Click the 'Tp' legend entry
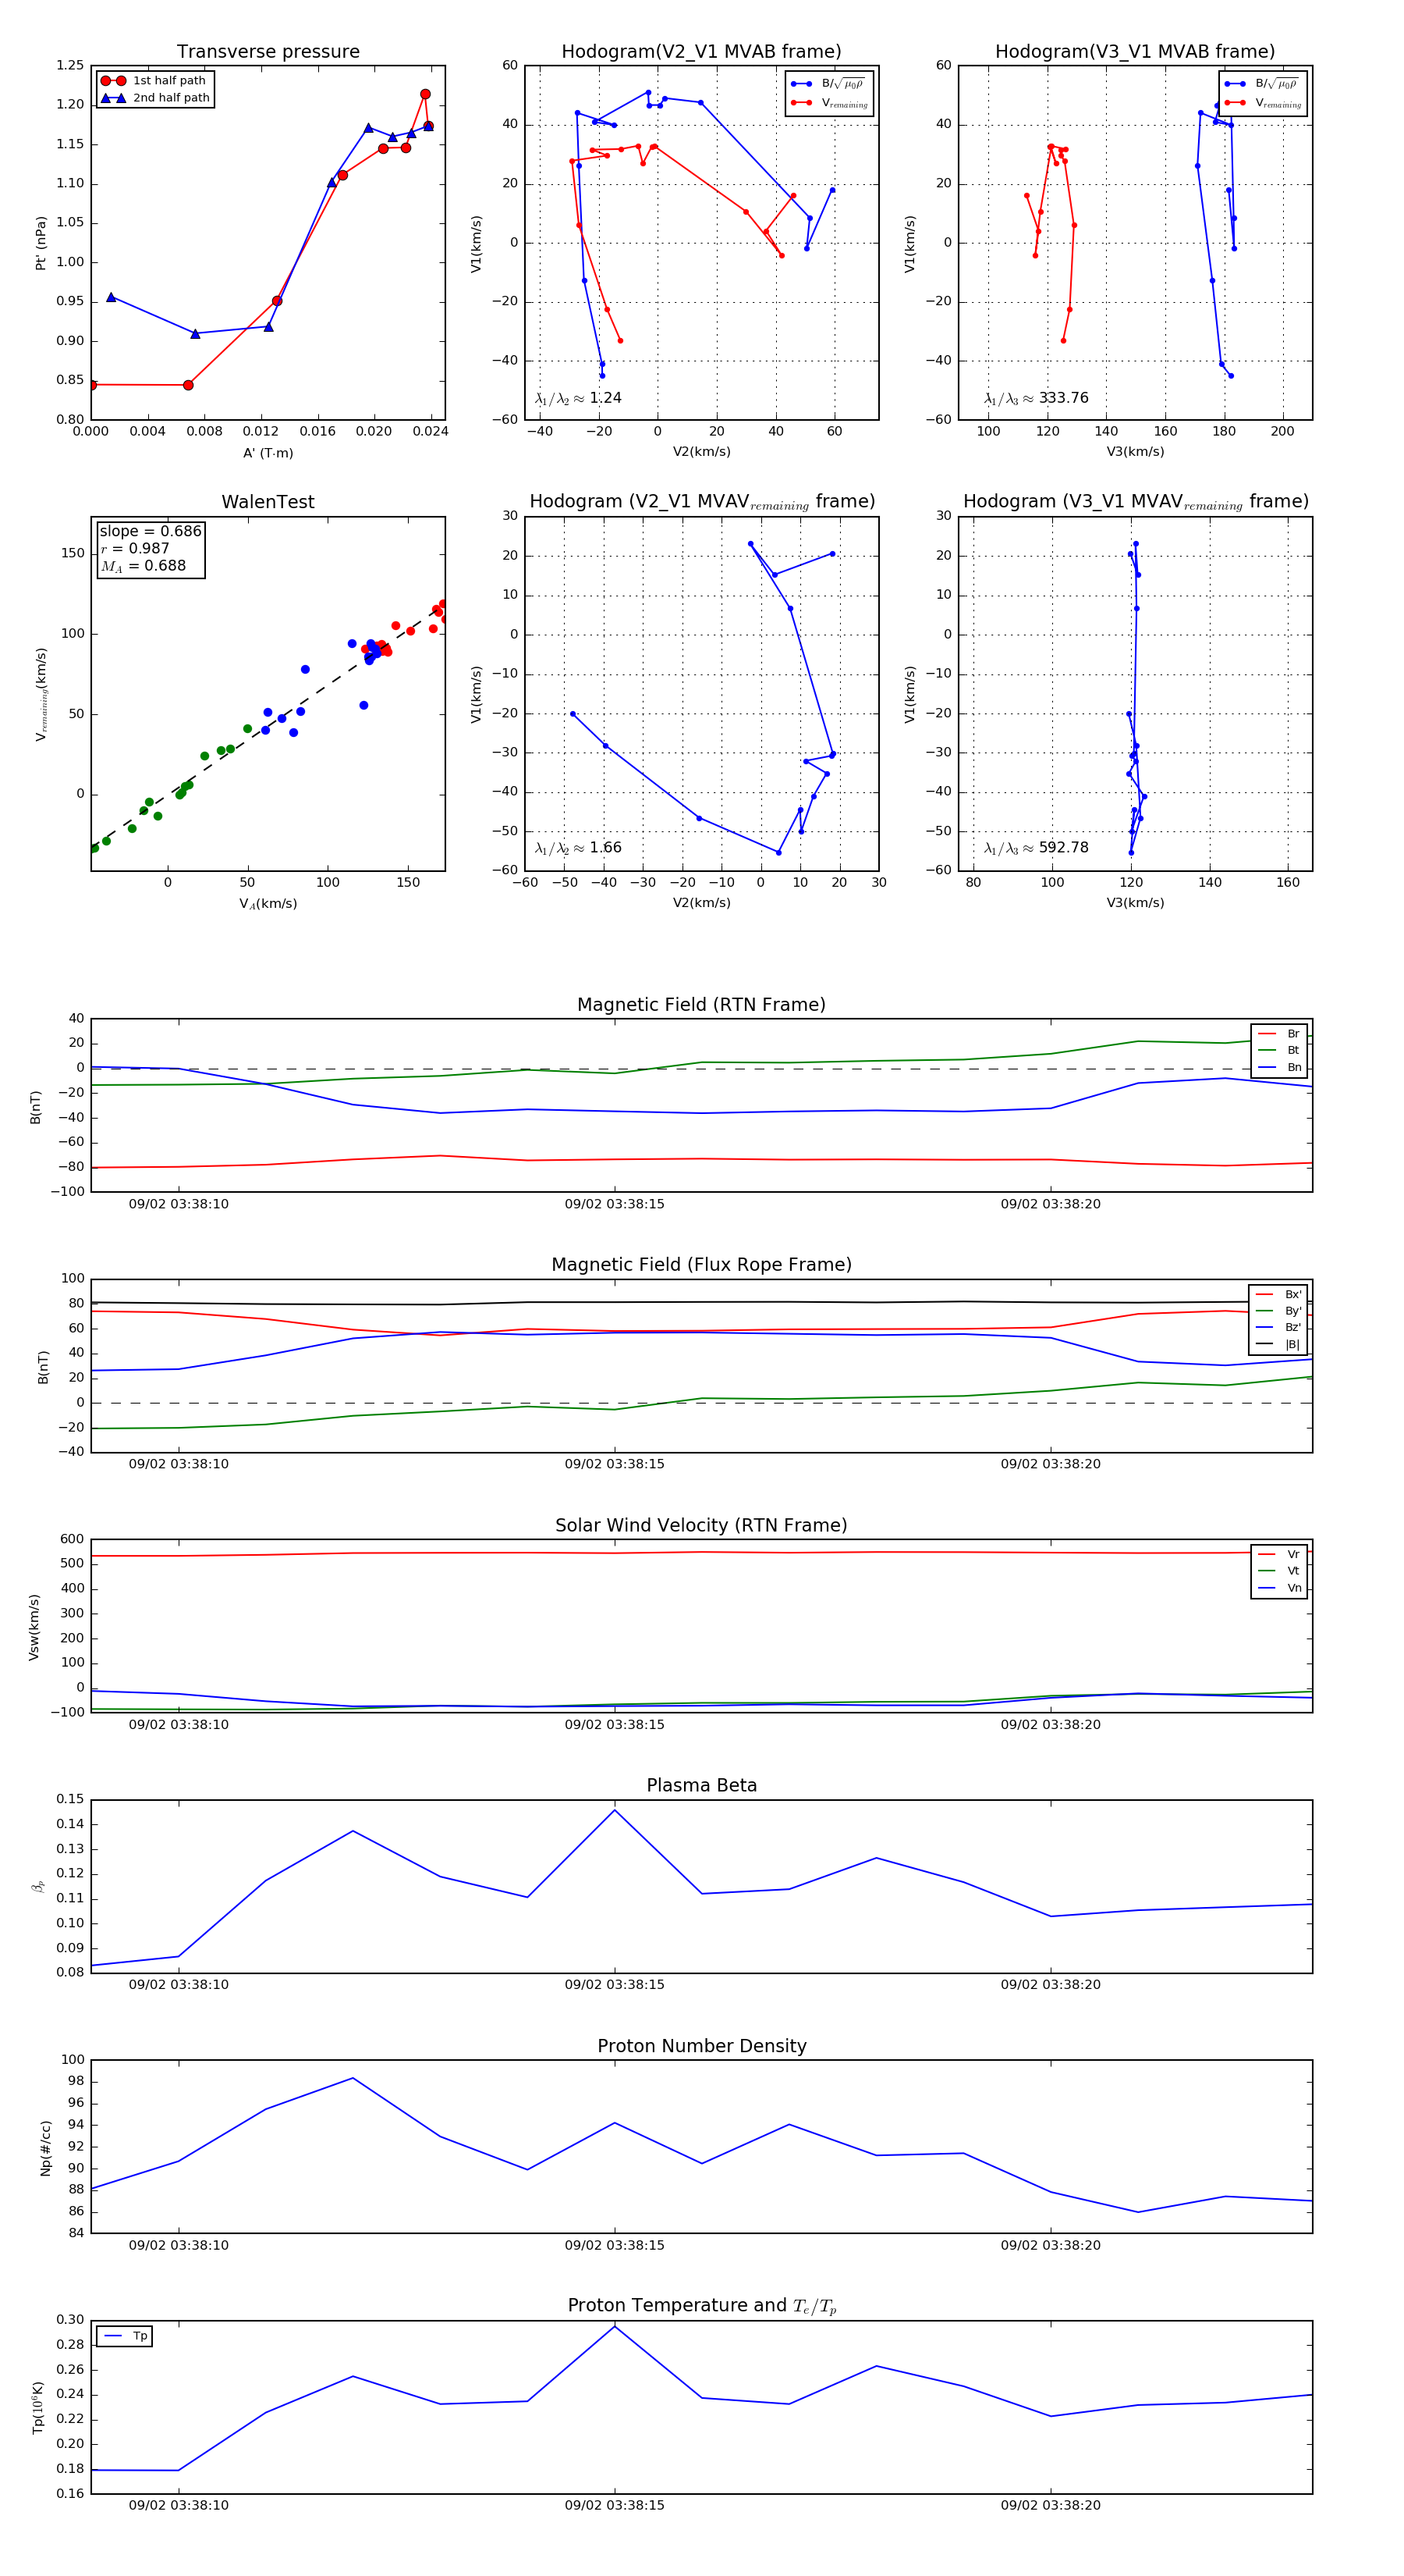This screenshot has height=2576, width=1404. pos(125,2336)
